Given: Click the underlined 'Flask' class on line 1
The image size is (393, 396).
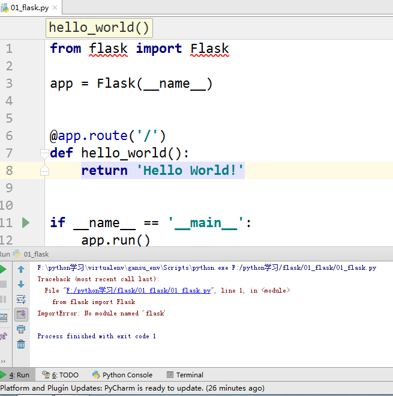Looking at the screenshot, I should (209, 48).
